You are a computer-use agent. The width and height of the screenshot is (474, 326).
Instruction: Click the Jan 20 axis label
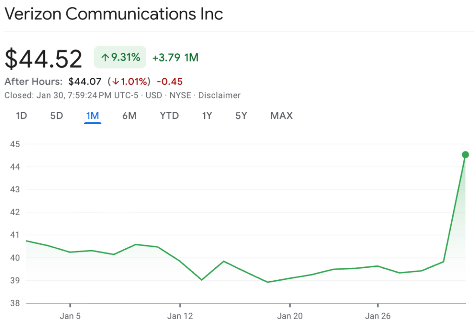tap(290, 316)
